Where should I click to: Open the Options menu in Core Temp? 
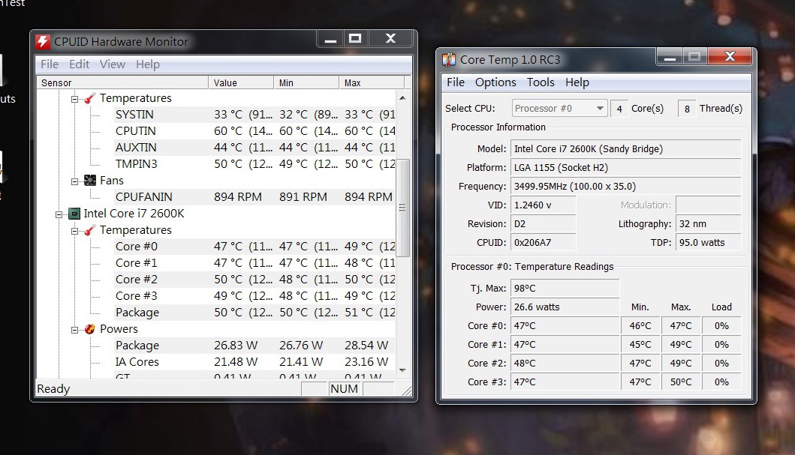[495, 82]
